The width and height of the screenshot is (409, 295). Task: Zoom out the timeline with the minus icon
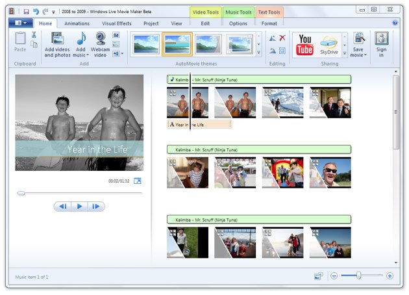point(334,276)
